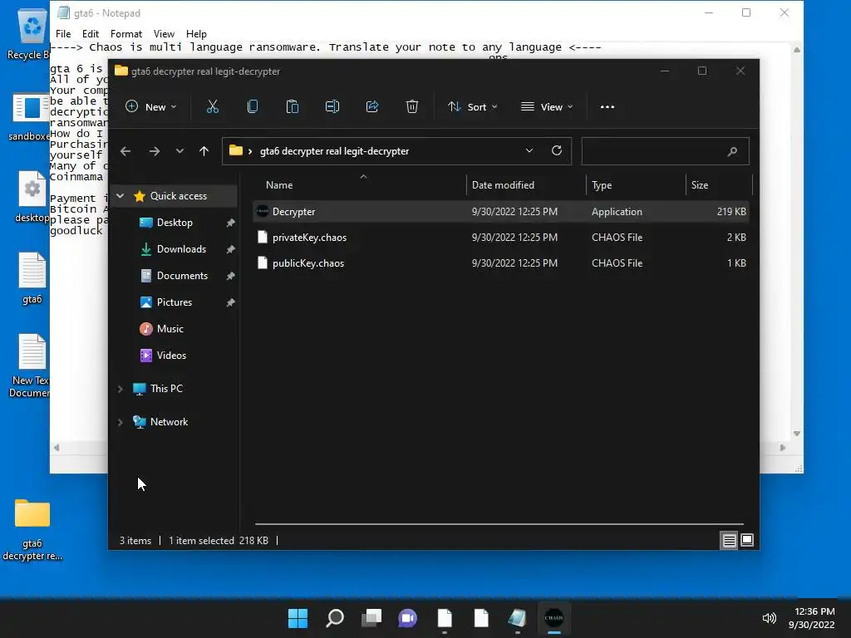Click the '219 KB' size of Decrypter
Image resolution: width=851 pixels, height=638 pixels.
[731, 212]
